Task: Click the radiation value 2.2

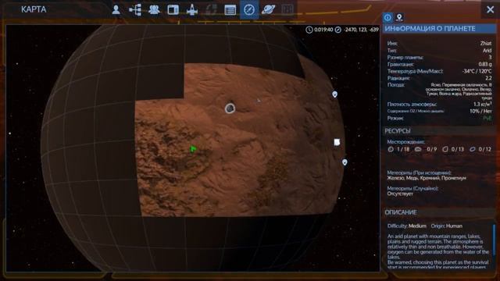Action: [x=488, y=78]
